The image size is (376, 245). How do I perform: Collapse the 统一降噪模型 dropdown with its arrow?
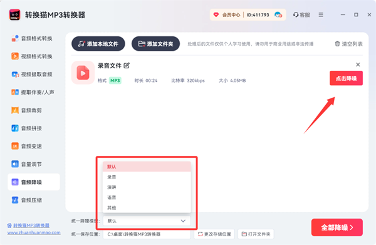pyautogui.click(x=183, y=221)
